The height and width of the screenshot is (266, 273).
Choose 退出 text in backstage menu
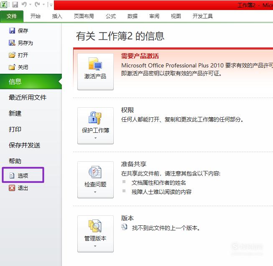click(x=23, y=188)
